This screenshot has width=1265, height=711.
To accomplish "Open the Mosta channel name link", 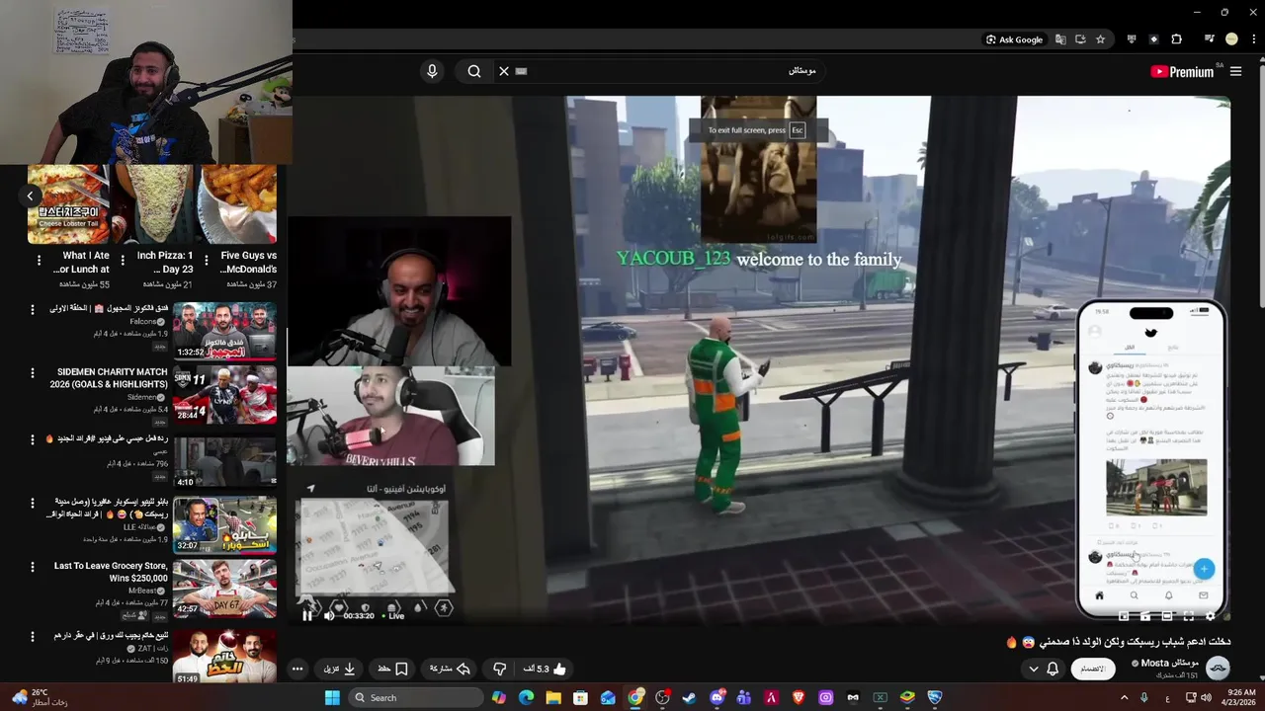I will click(1170, 663).
